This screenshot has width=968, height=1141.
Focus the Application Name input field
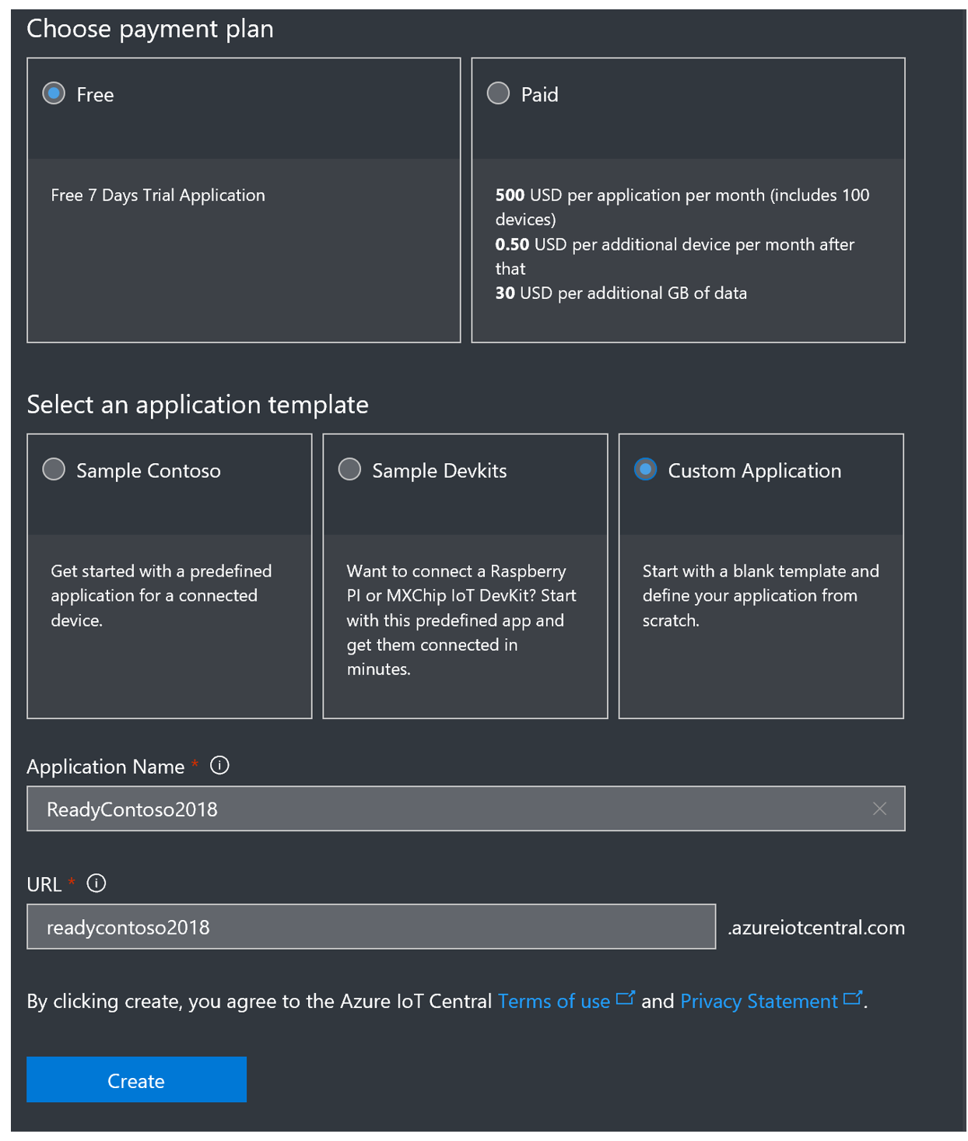465,809
